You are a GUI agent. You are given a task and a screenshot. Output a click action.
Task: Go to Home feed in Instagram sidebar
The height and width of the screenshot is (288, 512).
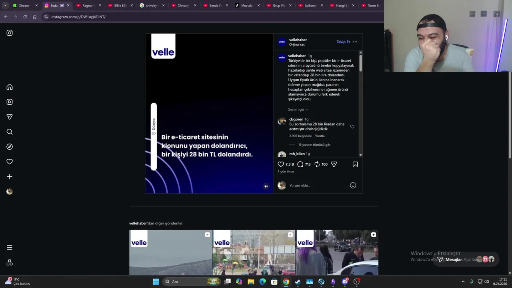pyautogui.click(x=10, y=87)
